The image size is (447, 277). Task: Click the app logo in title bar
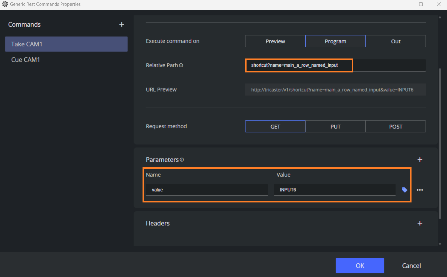[x=5, y=4]
